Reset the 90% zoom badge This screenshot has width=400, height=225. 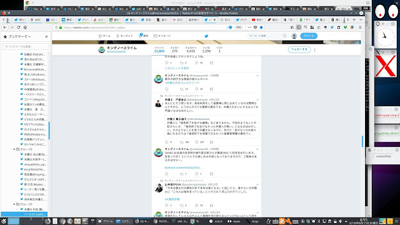tap(238, 27)
